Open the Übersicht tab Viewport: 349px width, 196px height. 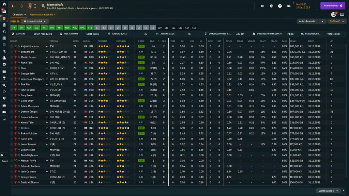pyautogui.click(x=19, y=15)
